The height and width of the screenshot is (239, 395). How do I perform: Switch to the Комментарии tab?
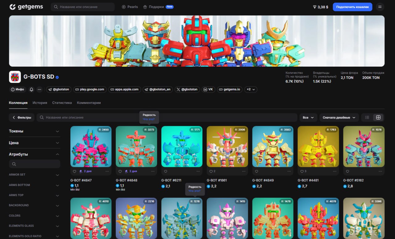point(89,103)
